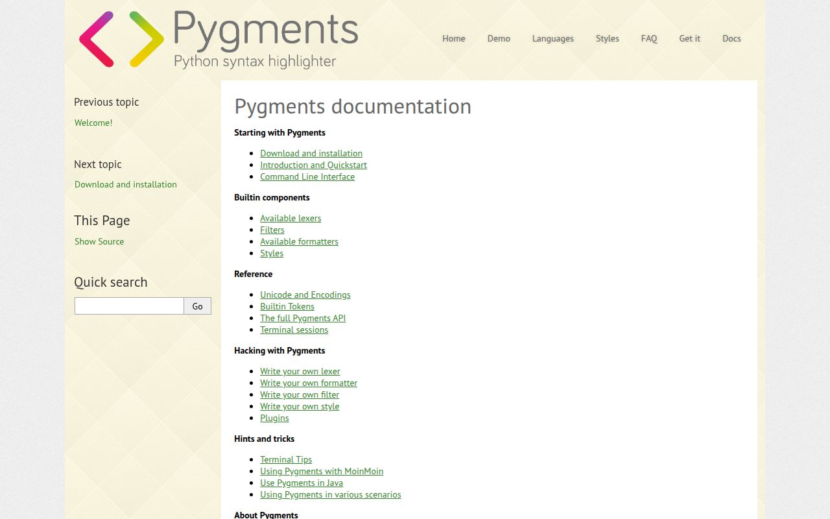Open the Docs nav item

click(731, 38)
